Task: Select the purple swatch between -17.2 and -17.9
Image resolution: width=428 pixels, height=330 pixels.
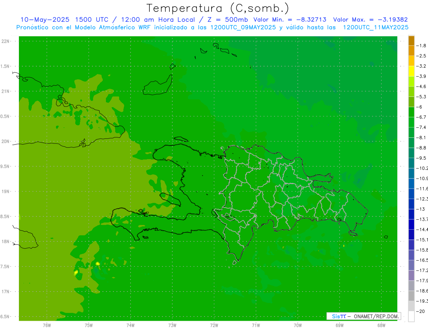Action: point(411,275)
